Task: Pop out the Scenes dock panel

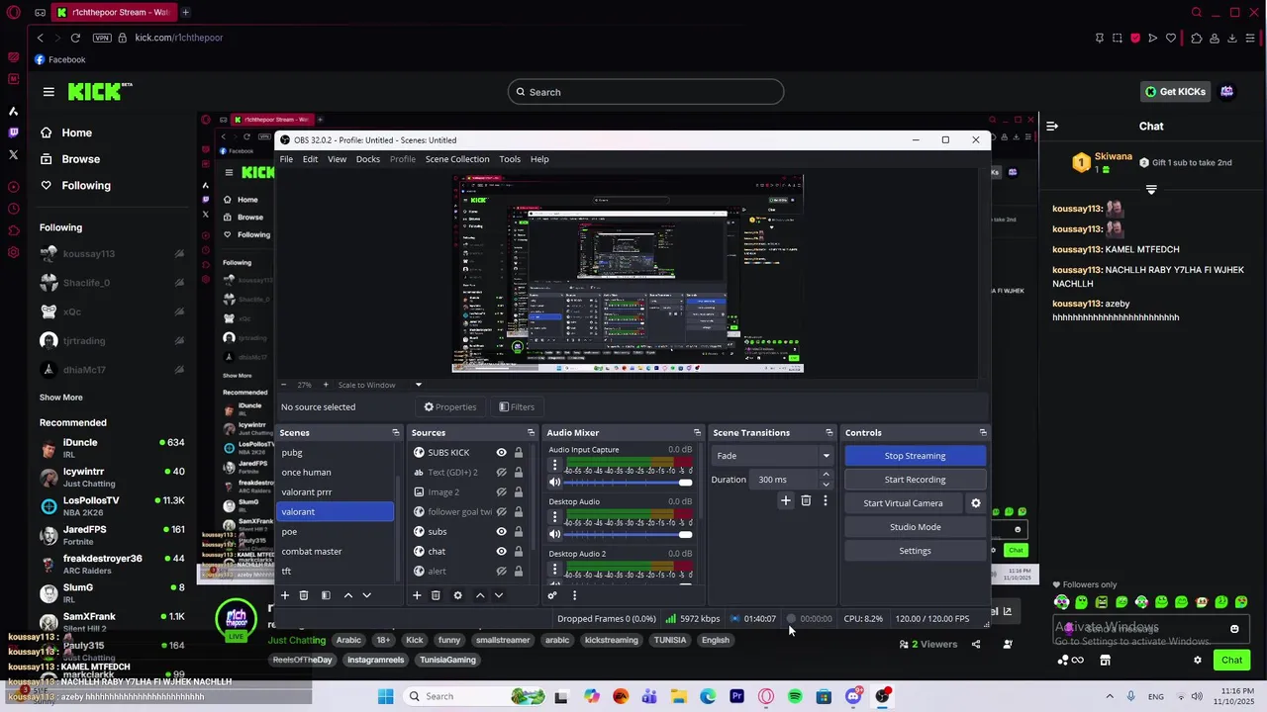Action: (x=395, y=432)
